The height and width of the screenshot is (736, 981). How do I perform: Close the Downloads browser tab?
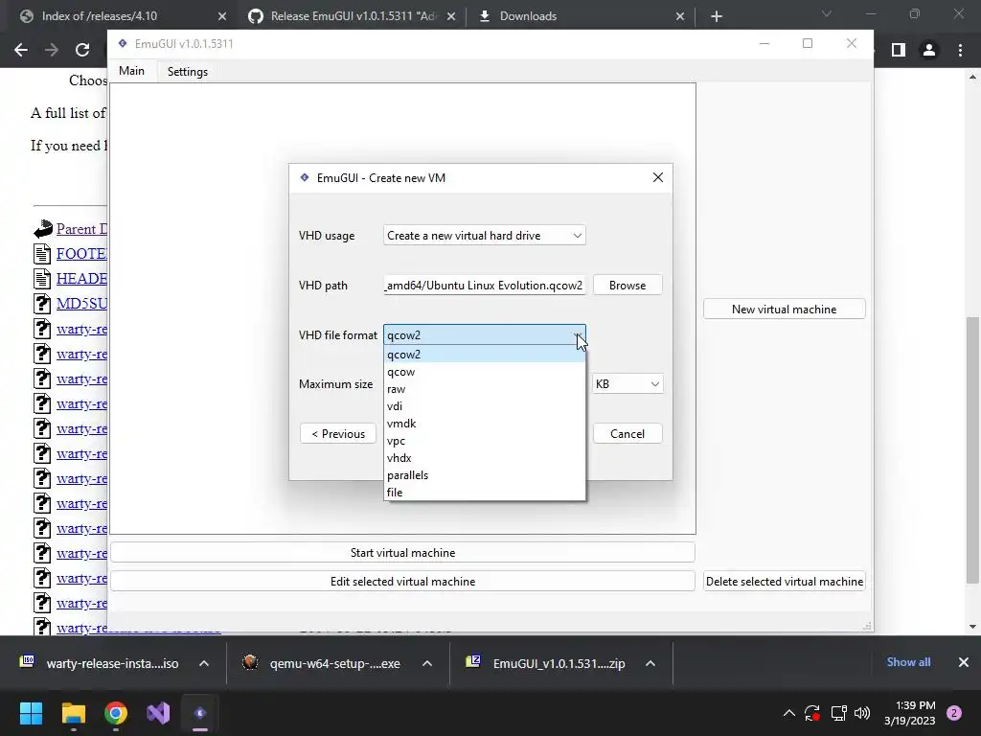680,16
